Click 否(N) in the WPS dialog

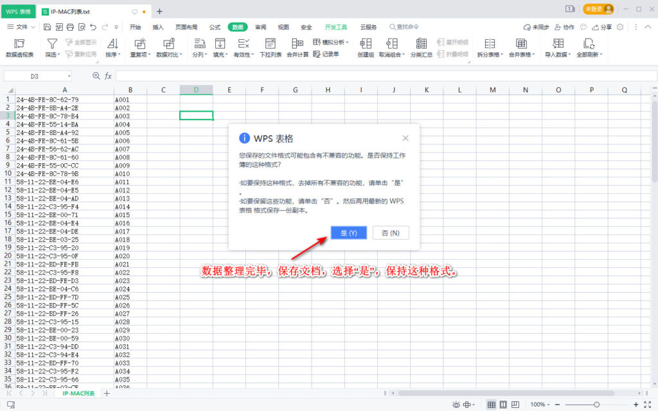(391, 233)
